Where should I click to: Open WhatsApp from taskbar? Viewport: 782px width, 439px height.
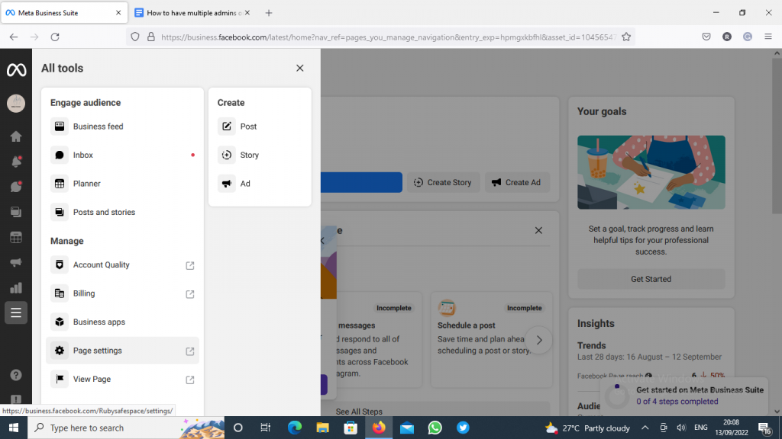click(x=435, y=428)
